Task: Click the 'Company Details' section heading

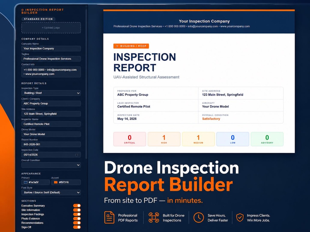Action: click(35, 39)
